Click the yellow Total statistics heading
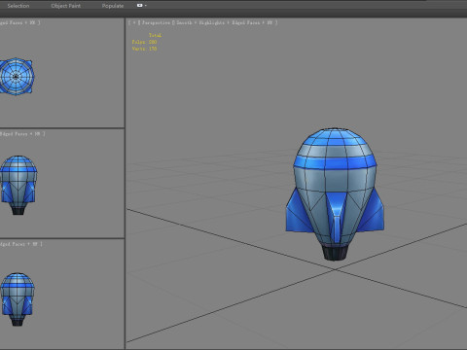467x350 pixels. (155, 35)
